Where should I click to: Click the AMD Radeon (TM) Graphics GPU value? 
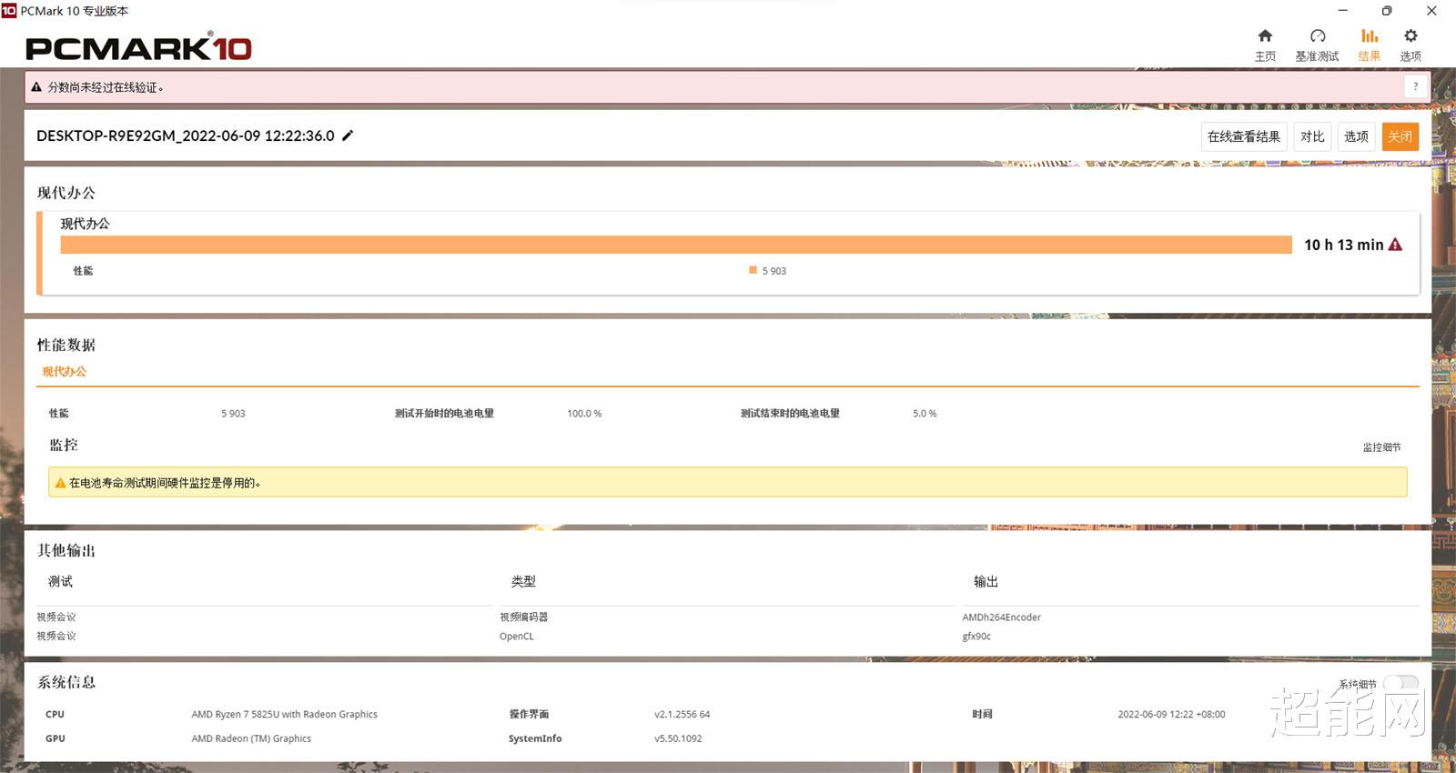coord(251,738)
